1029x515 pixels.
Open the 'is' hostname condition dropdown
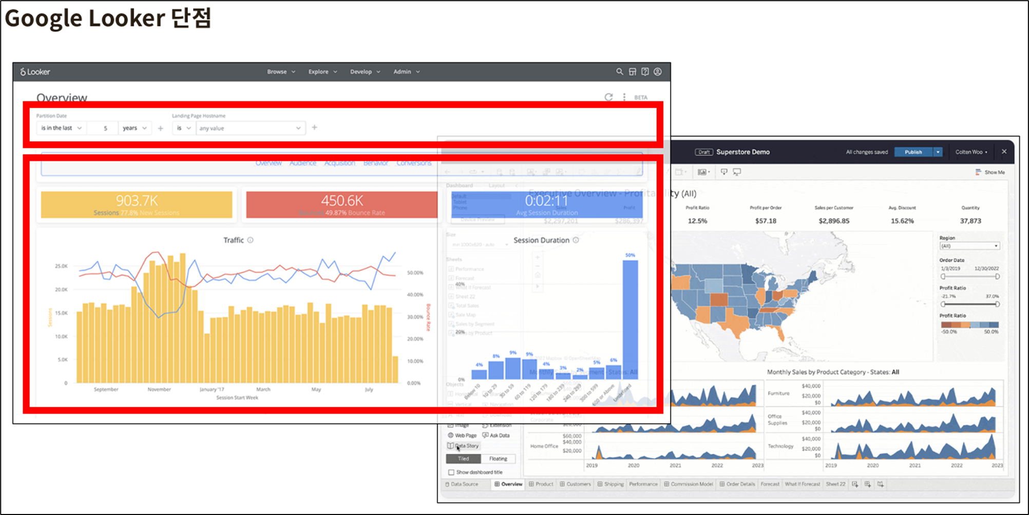[x=184, y=128]
